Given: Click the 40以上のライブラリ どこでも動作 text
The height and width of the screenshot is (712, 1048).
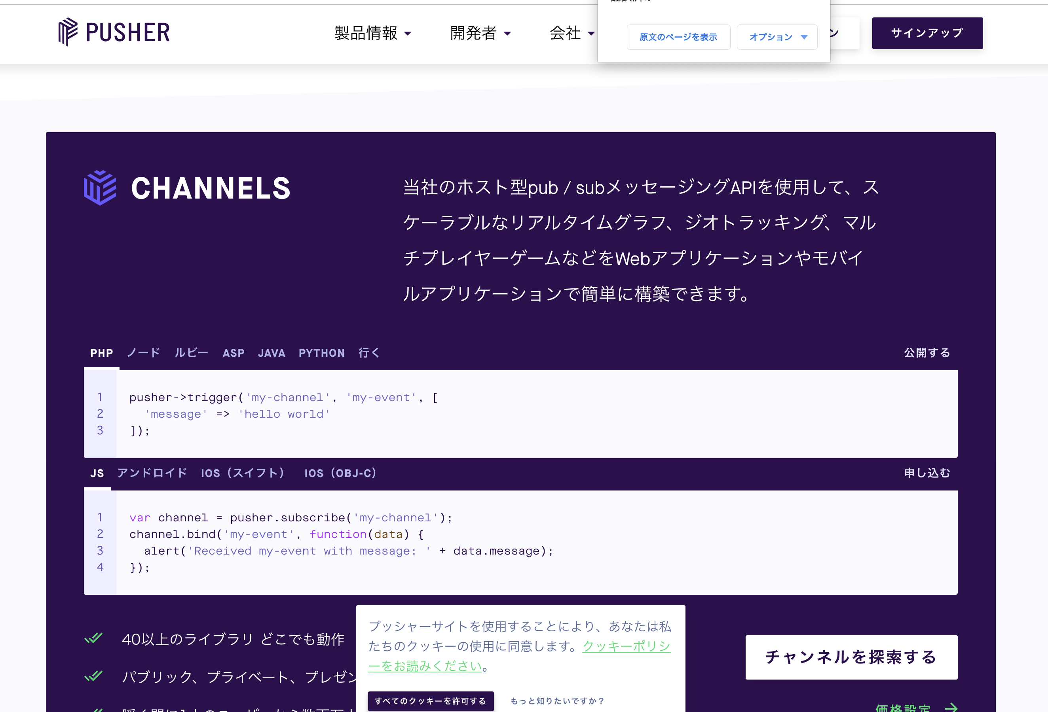Looking at the screenshot, I should [233, 639].
